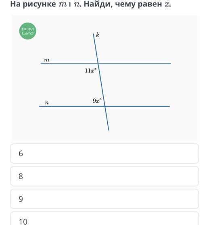Click the k label on transversal

coord(98,35)
